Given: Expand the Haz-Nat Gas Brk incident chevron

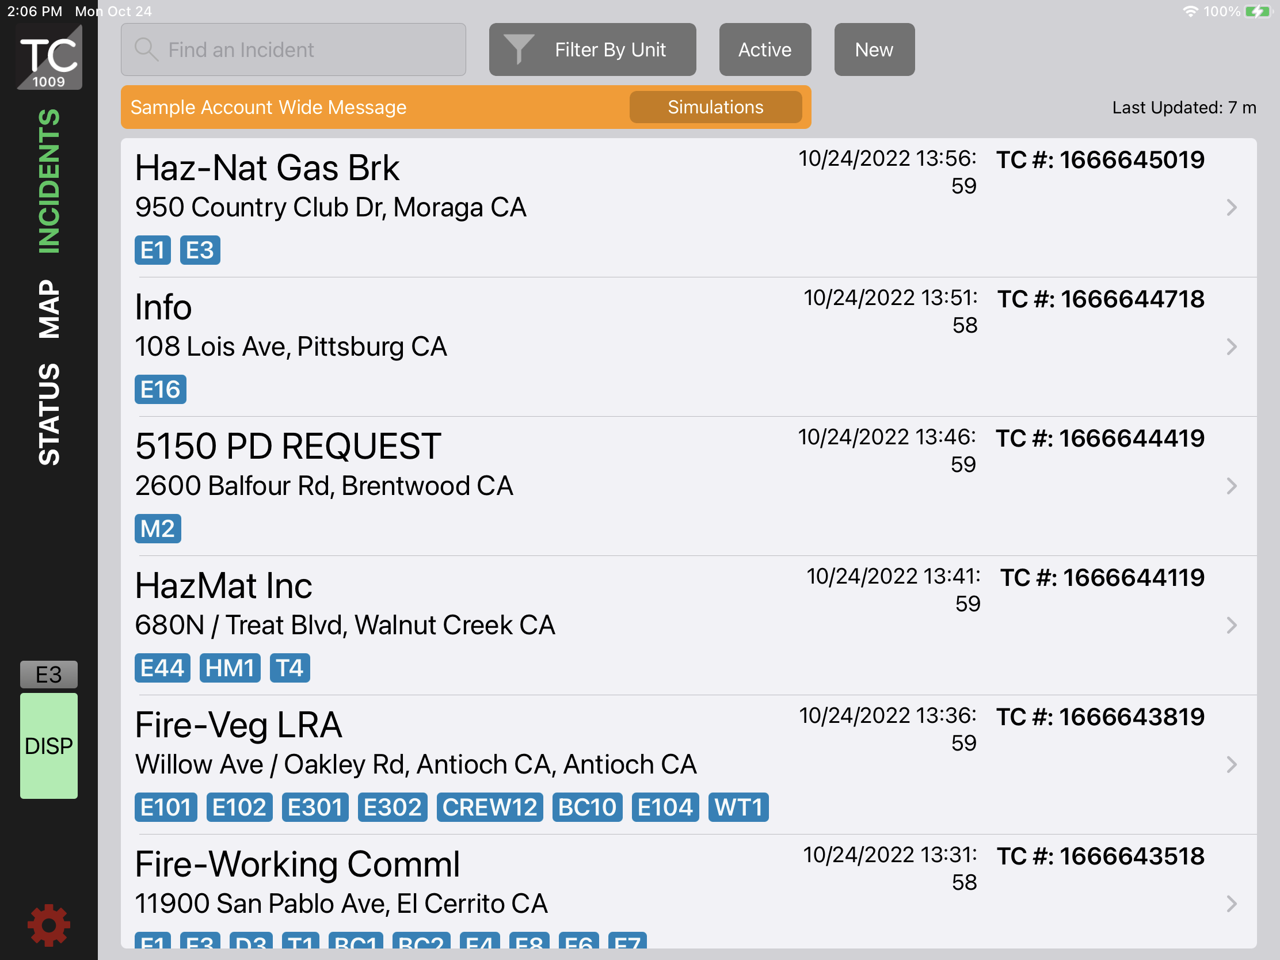Looking at the screenshot, I should coord(1232,208).
